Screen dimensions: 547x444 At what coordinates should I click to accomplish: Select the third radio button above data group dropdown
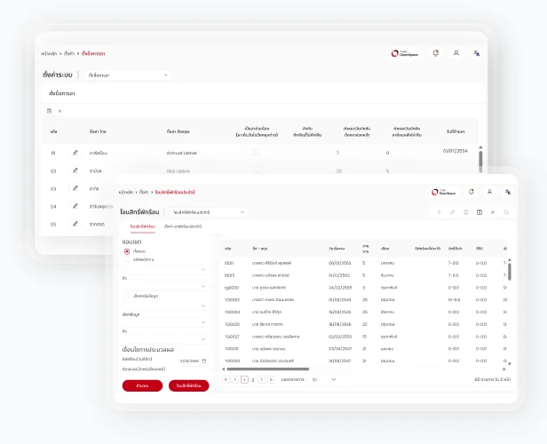[x=127, y=296]
